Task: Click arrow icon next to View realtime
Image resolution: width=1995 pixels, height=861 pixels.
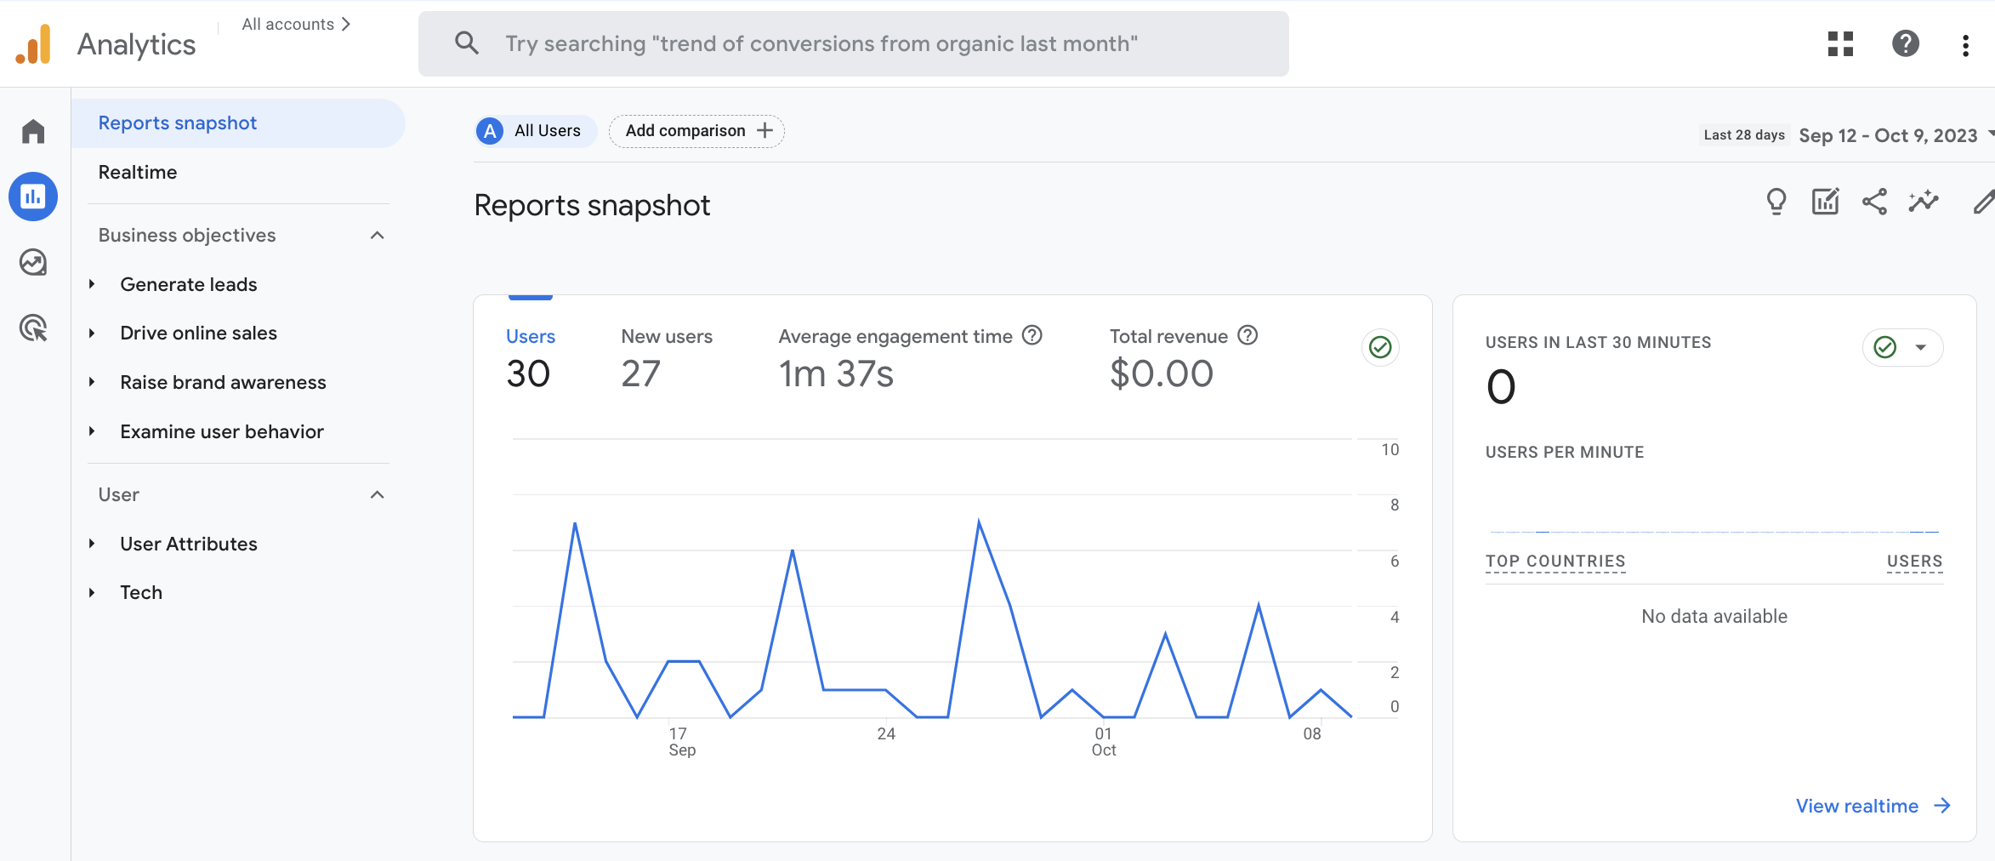Action: (1942, 806)
